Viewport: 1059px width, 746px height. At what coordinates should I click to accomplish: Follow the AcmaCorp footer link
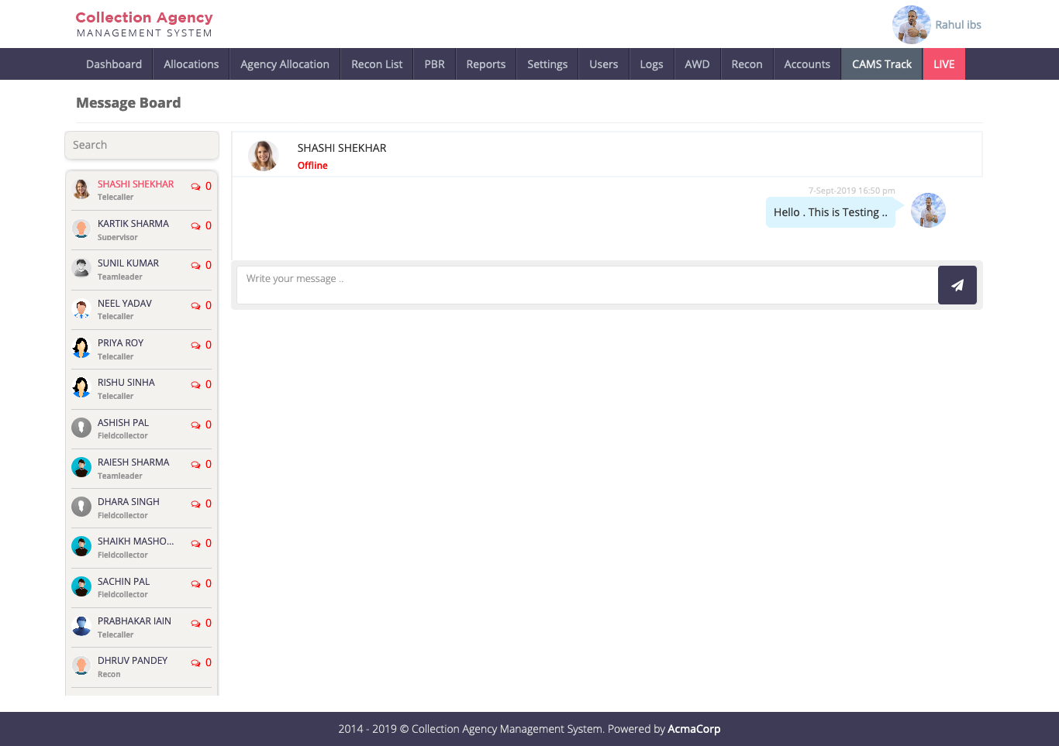click(x=694, y=729)
